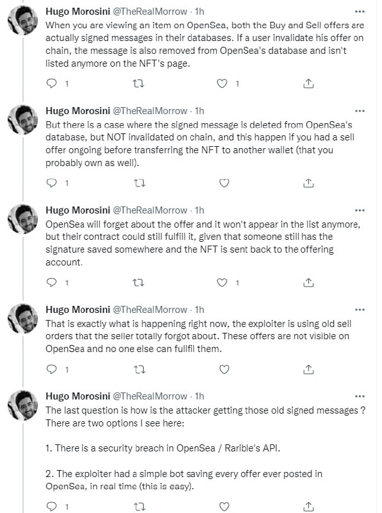Screen dimensions: 382x513
Task: Like the tweet listing the two options
Action: tap(224, 507)
